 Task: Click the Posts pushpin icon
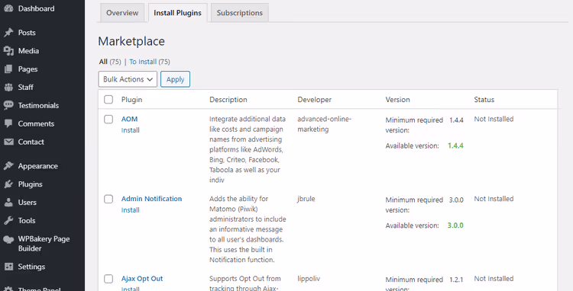tap(8, 33)
